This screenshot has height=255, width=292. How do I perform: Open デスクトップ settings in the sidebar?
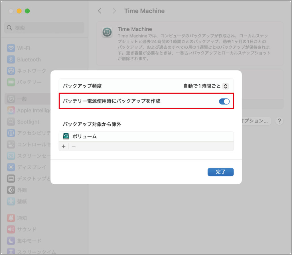coord(29,178)
